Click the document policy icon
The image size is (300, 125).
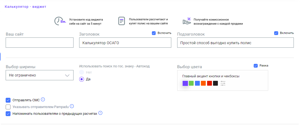coord(121,21)
